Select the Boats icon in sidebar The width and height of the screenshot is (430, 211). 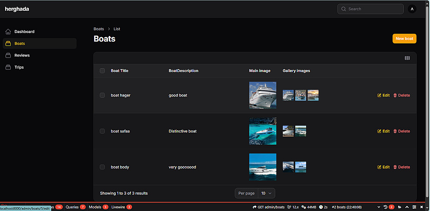pyautogui.click(x=8, y=43)
